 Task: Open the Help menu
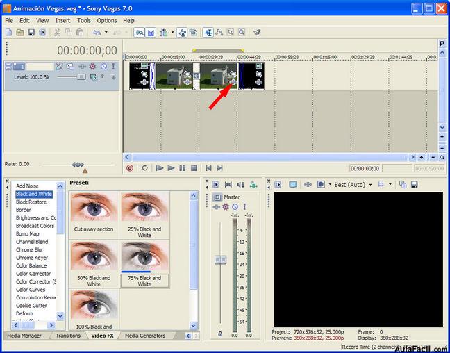coord(128,21)
